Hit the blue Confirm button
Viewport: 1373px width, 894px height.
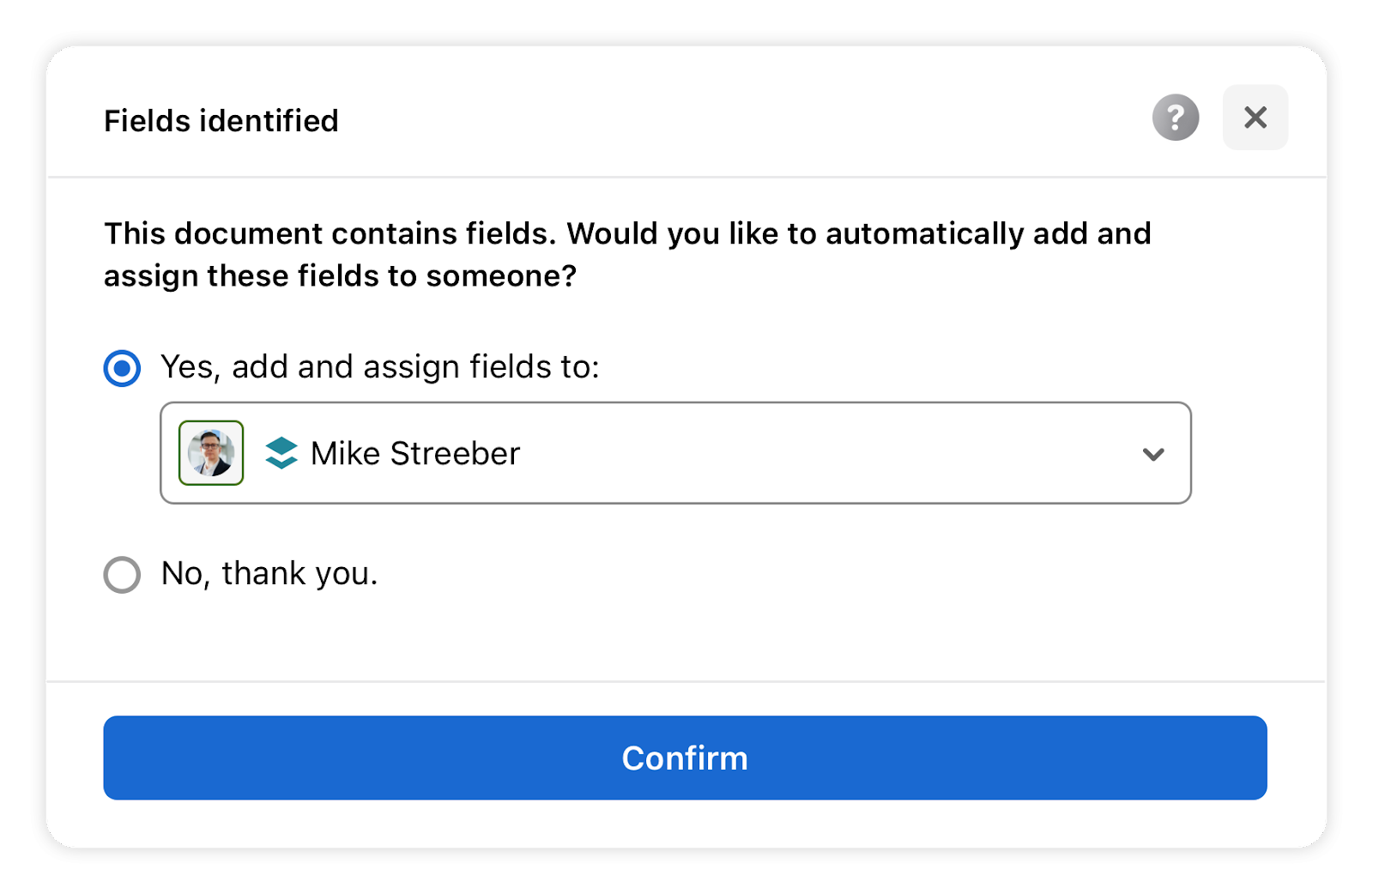coord(685,758)
